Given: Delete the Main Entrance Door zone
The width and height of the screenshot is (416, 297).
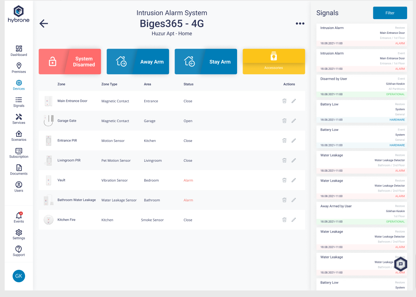Looking at the screenshot, I should (285, 101).
